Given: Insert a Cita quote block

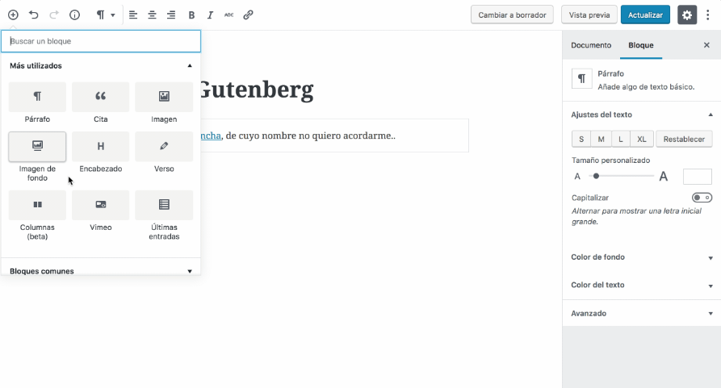Looking at the screenshot, I should [x=101, y=103].
